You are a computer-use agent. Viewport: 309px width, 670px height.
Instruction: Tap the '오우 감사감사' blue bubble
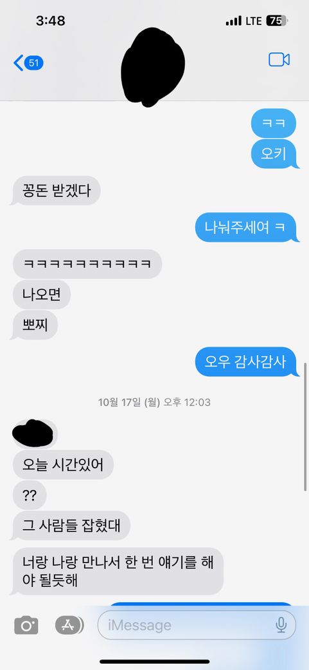[x=246, y=361]
